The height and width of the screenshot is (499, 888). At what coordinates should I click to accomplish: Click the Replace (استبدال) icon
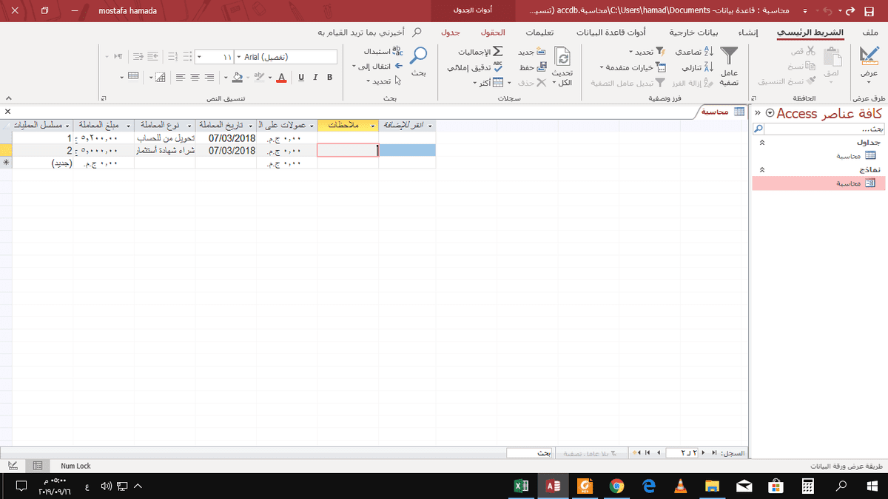tap(385, 52)
